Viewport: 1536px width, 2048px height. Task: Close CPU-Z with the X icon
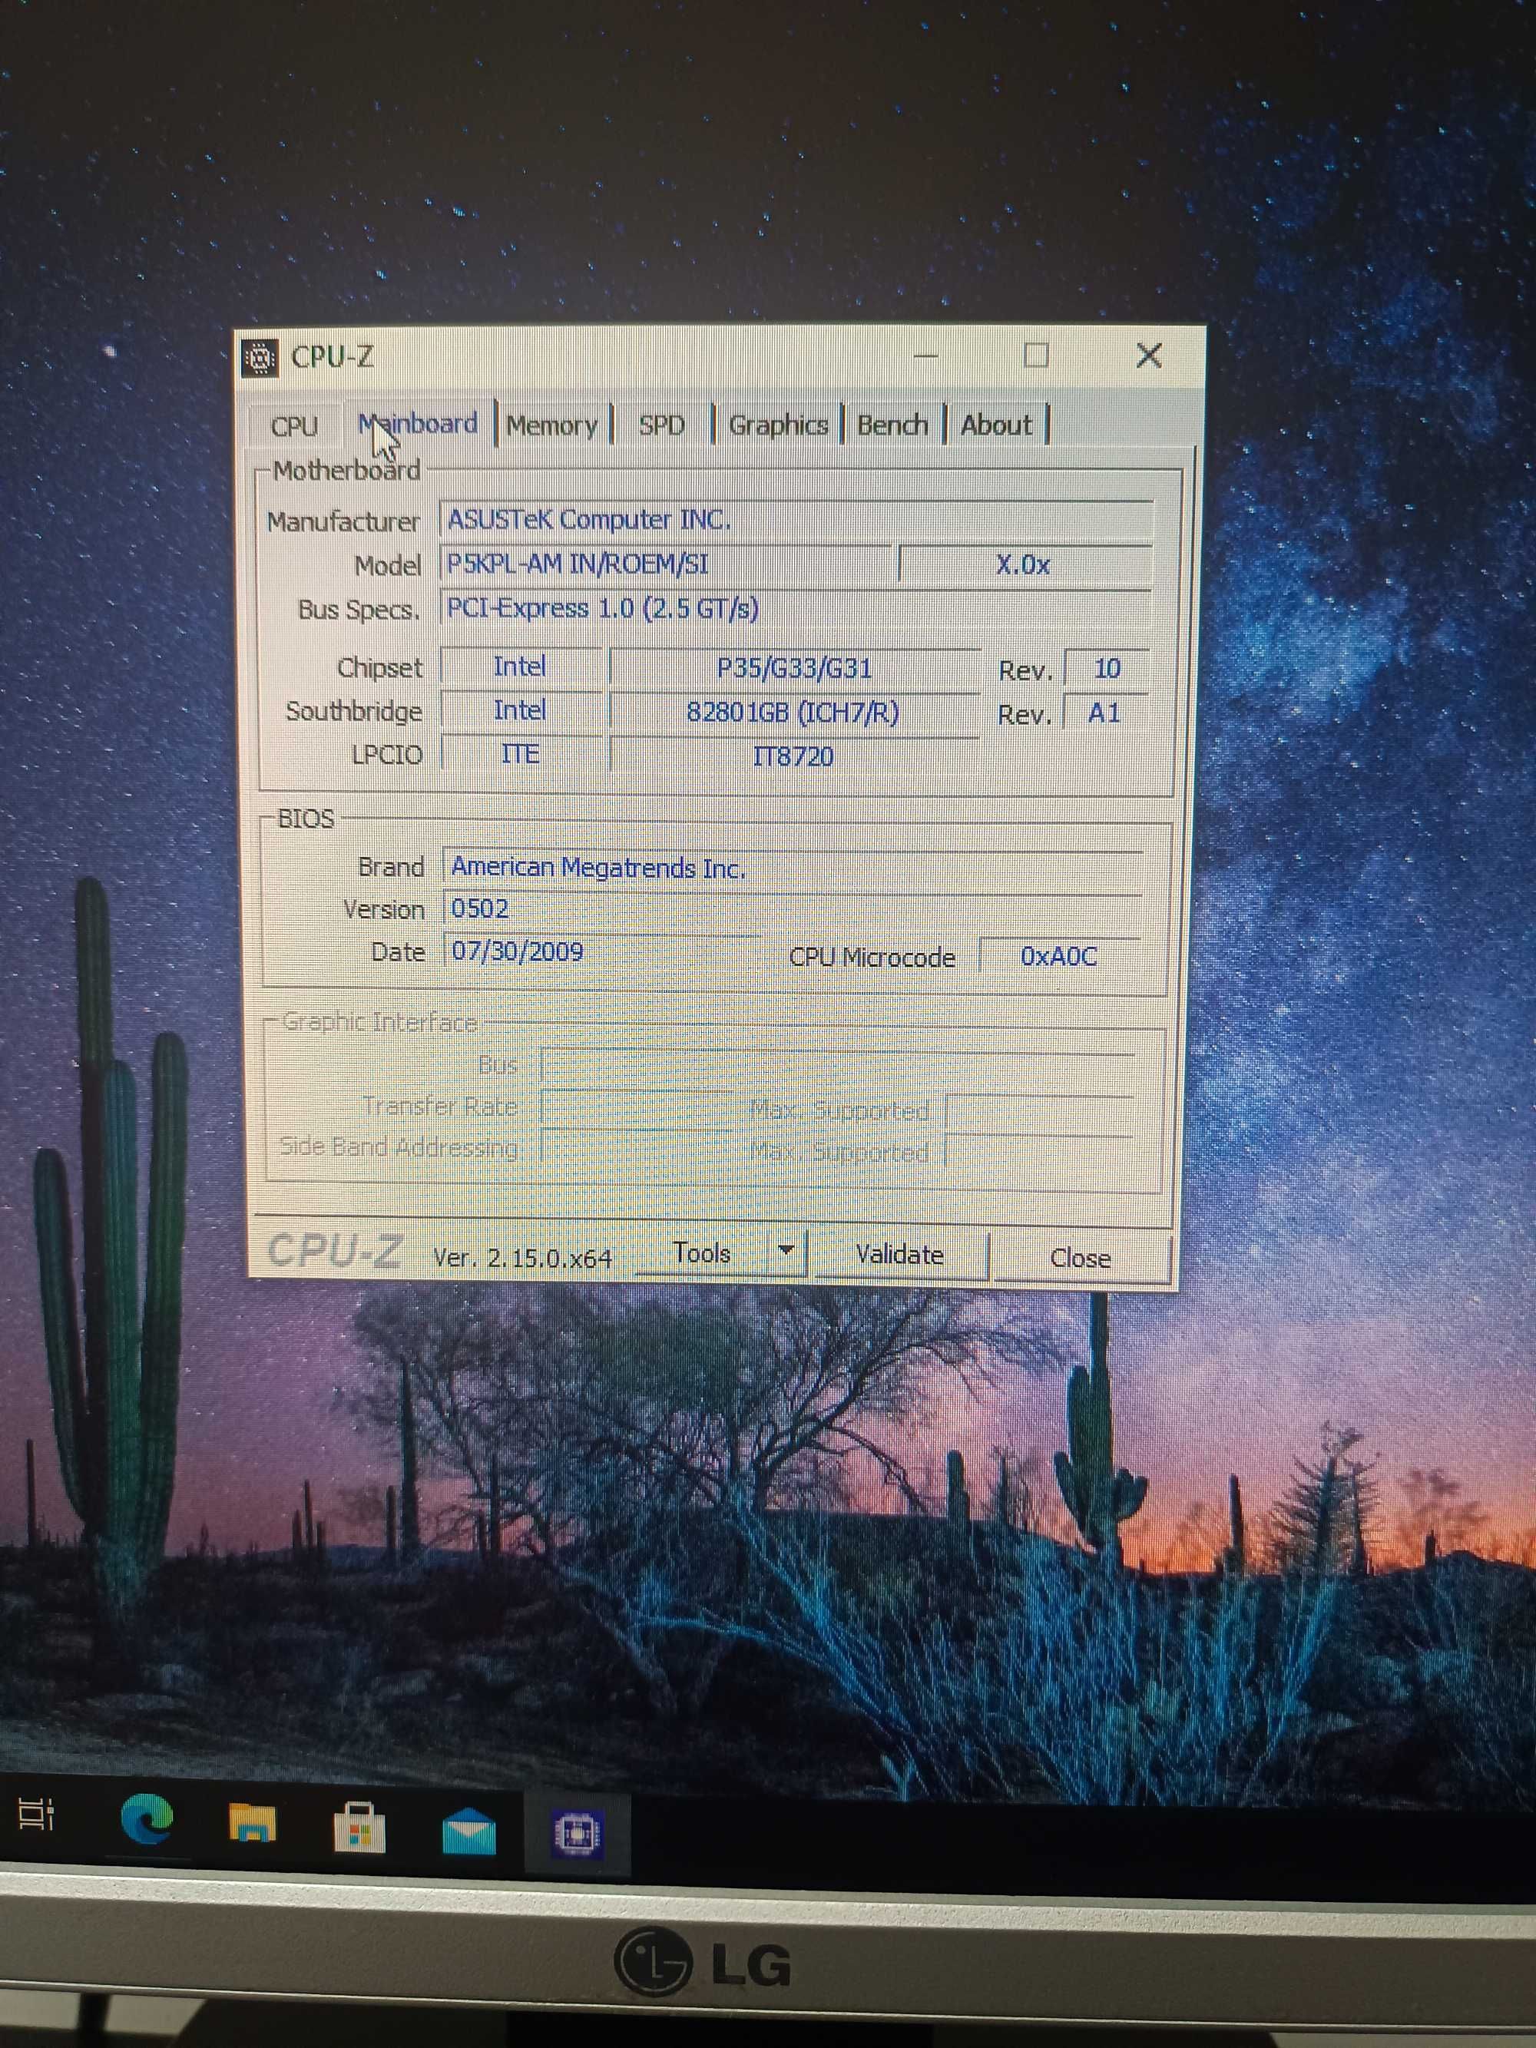click(1149, 356)
